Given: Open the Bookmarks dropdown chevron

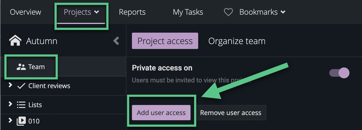Looking at the screenshot, I should pos(283,12).
